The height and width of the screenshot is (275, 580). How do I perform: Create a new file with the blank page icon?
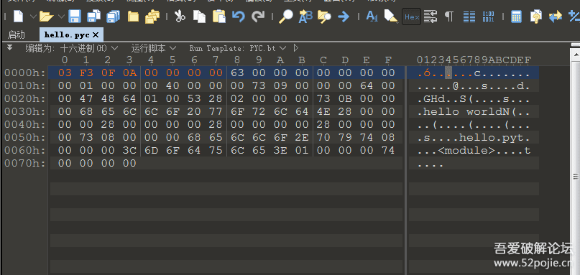tap(19, 17)
